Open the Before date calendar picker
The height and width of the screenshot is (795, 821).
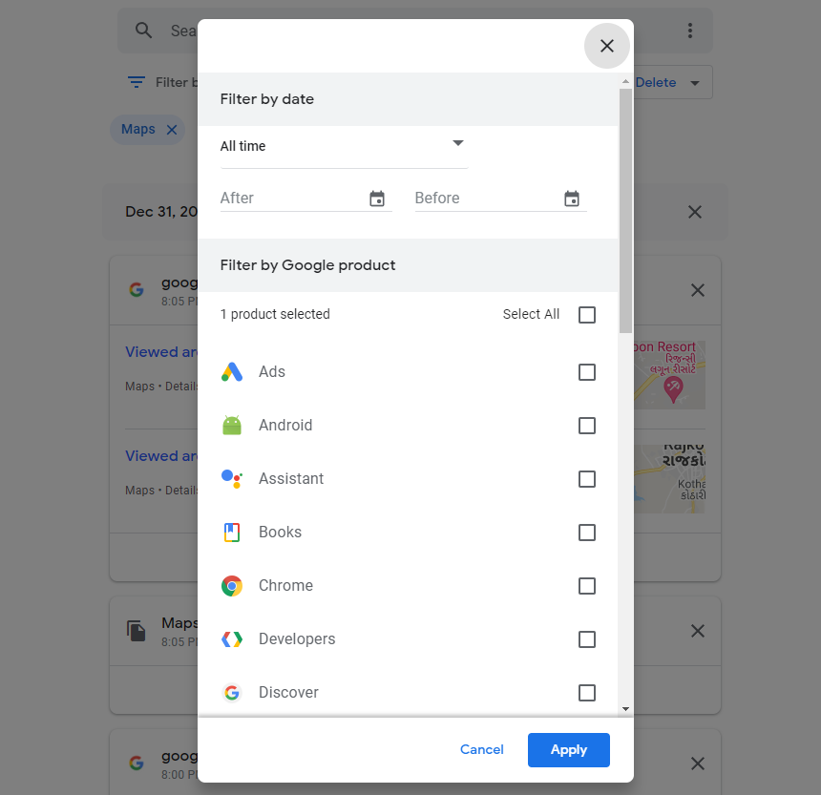pyautogui.click(x=572, y=199)
